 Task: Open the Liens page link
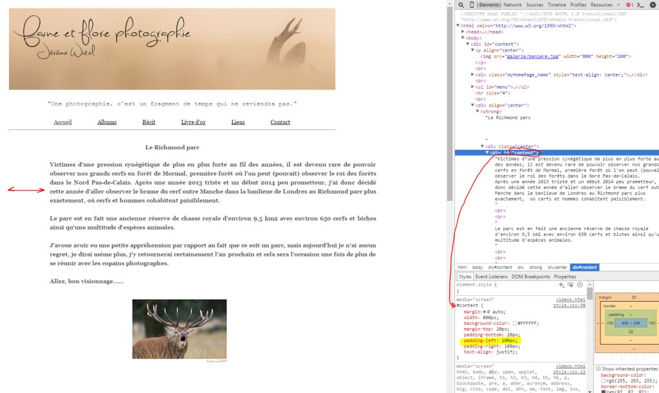[238, 122]
